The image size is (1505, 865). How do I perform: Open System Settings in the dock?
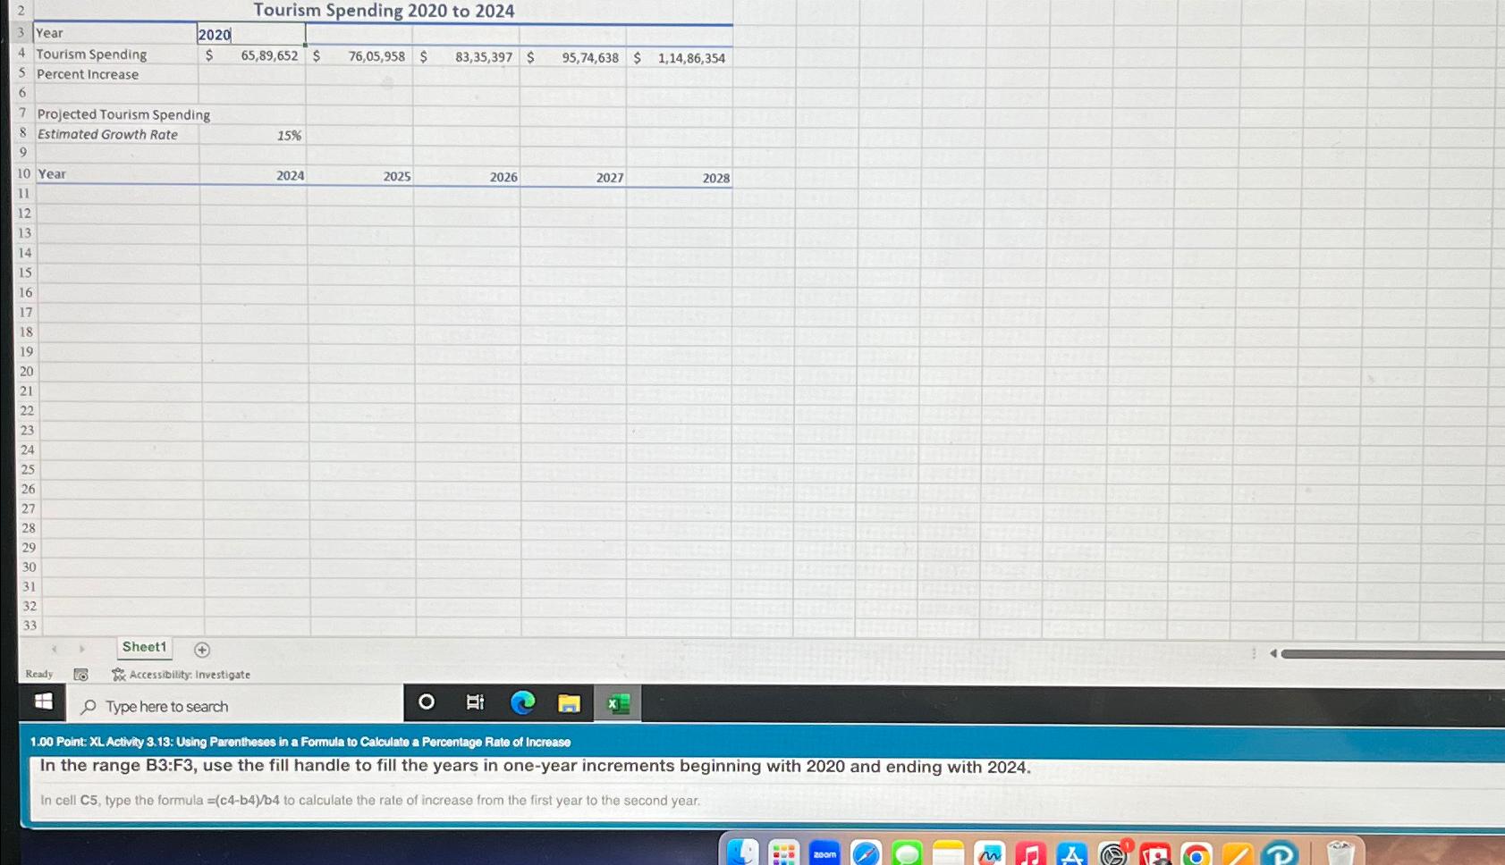pyautogui.click(x=1113, y=853)
